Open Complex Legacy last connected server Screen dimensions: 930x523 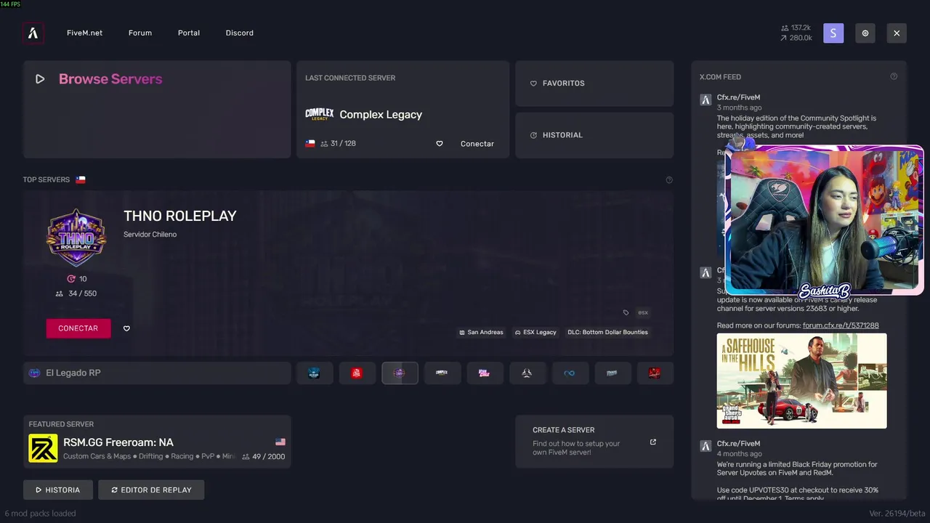[403, 109]
